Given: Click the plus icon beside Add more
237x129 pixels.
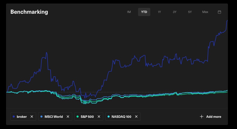Looking at the screenshot, I should pyautogui.click(x=202, y=117).
